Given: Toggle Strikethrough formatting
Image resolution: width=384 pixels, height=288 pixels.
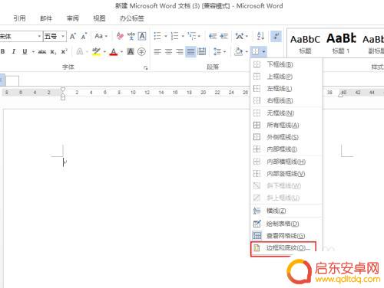Looking at the screenshot, I should coord(42,52).
